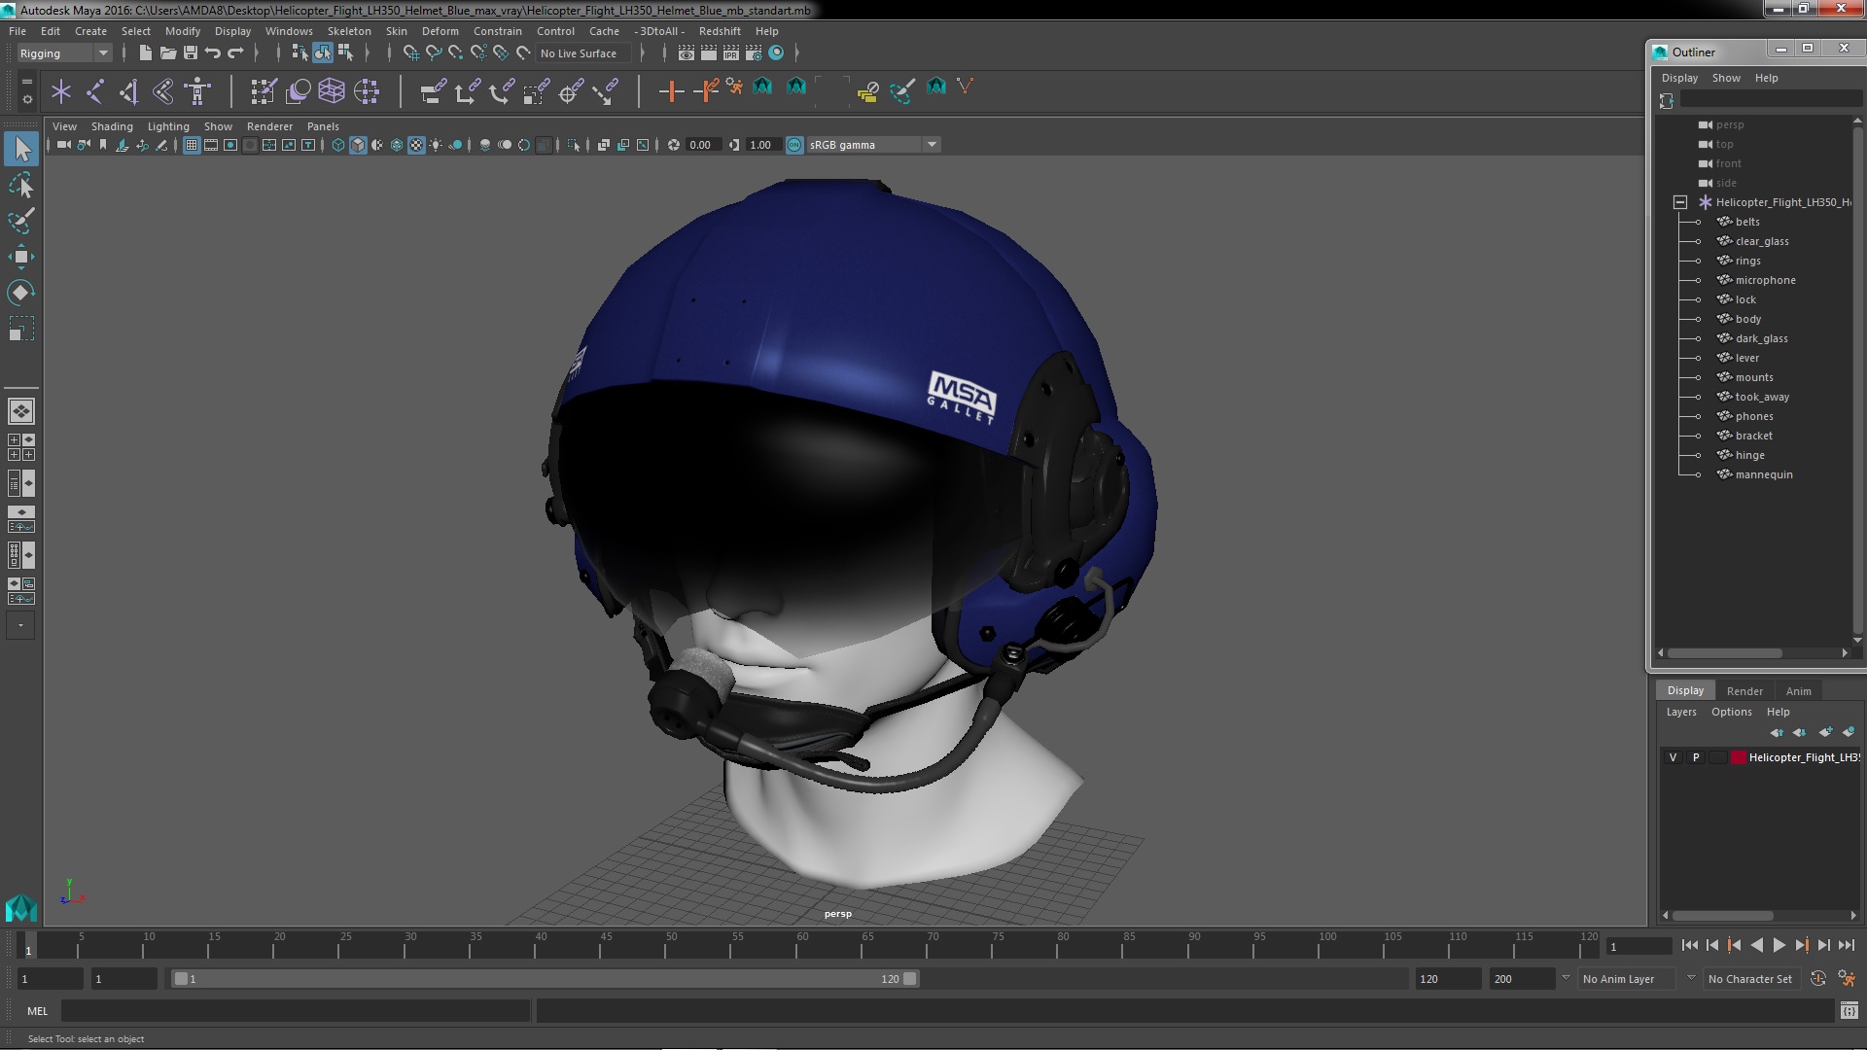Click the Create Joints shelf icon
The width and height of the screenshot is (1867, 1050).
point(95,92)
